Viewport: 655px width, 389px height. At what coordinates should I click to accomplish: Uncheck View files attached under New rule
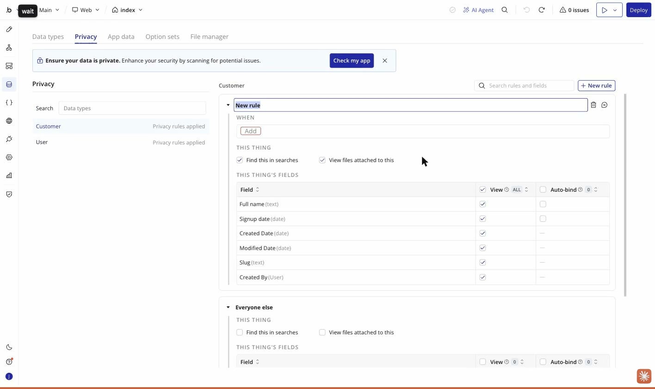322,160
